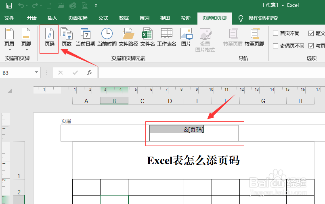Click the confirm checkmark formula bar button
This screenshot has width=325, height=204.
(75, 73)
